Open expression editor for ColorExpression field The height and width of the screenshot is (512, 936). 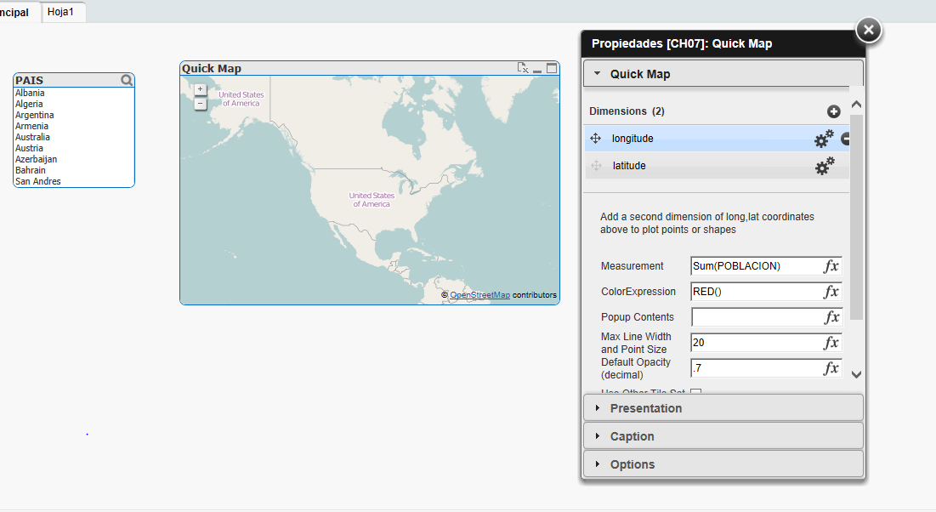point(831,292)
